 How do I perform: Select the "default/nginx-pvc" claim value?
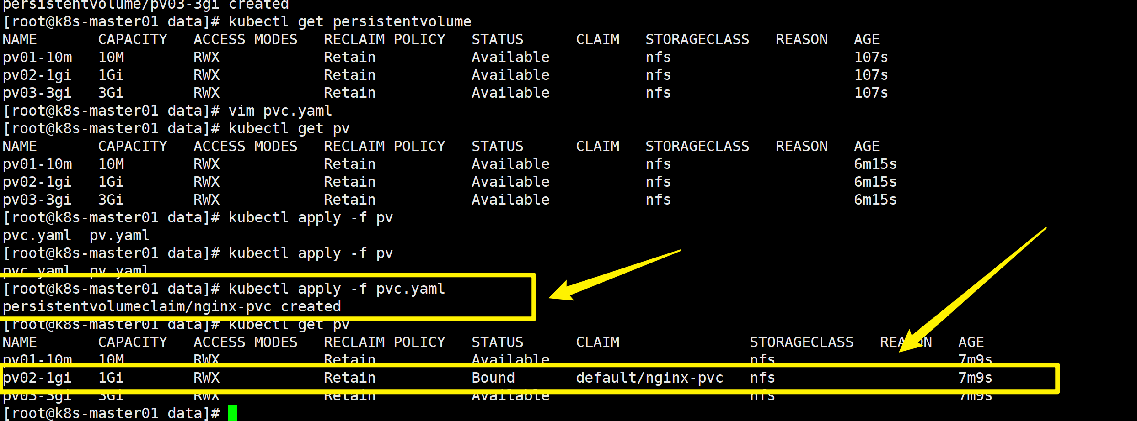(649, 378)
